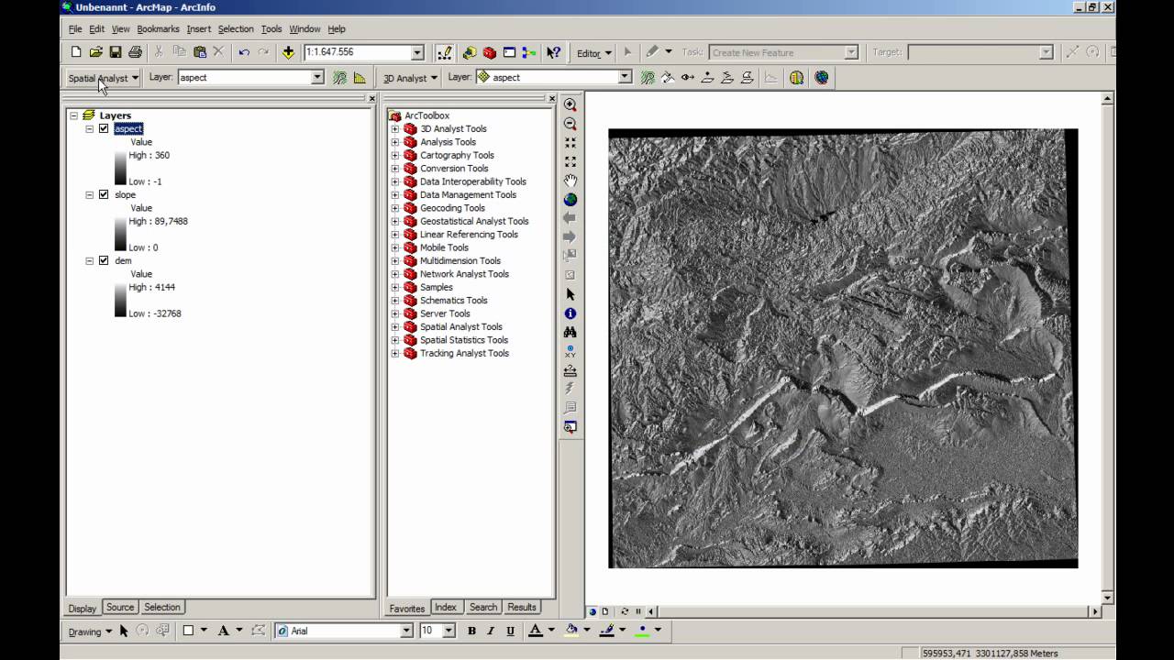
Task: Select Geostatistical Analyst Tools toolbox
Action: (x=474, y=221)
